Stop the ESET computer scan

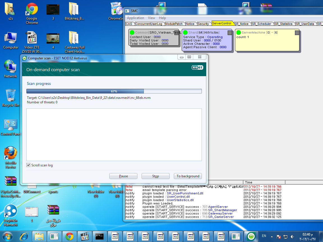click(156, 176)
